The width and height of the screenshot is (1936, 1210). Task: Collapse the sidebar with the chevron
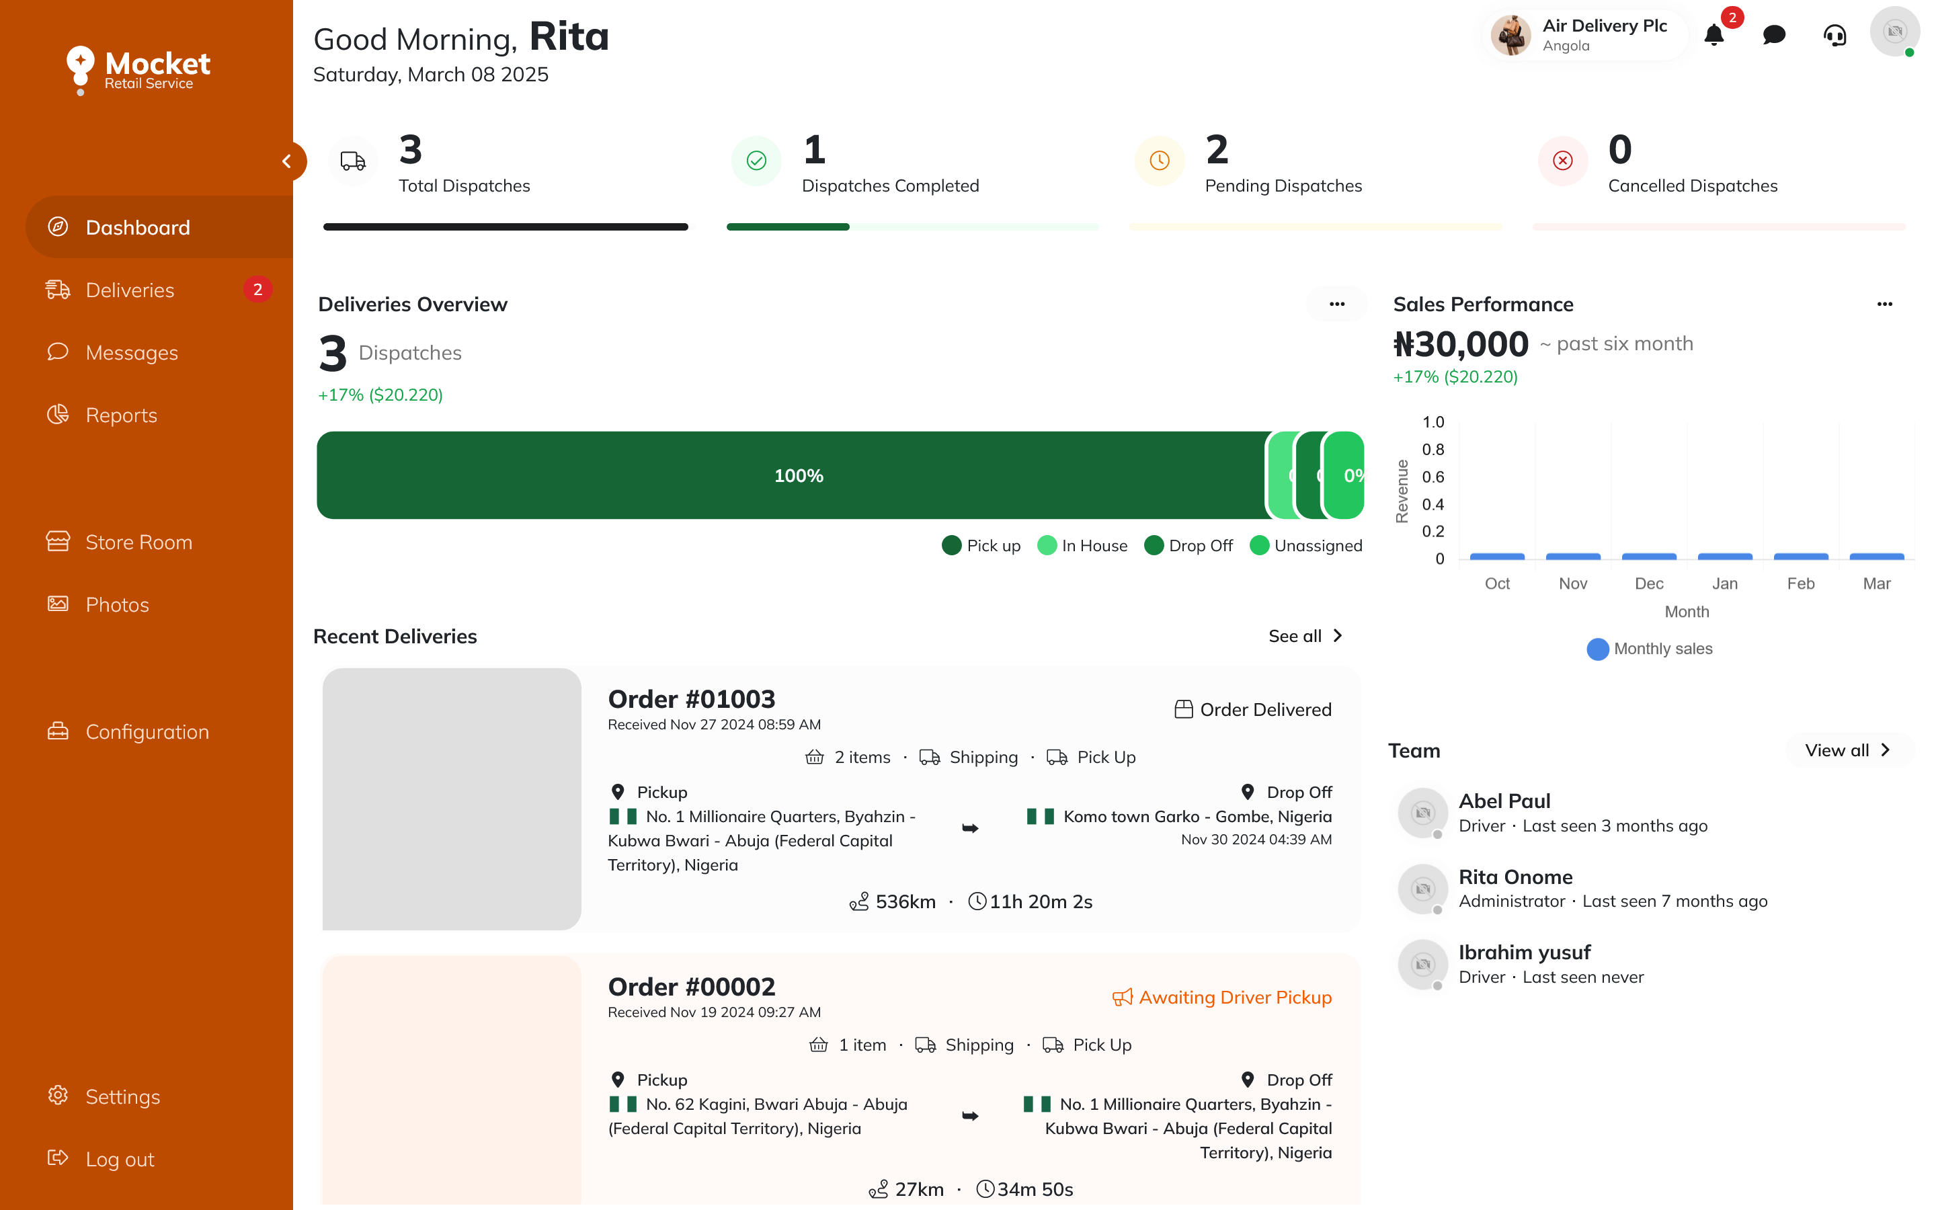[x=287, y=161]
